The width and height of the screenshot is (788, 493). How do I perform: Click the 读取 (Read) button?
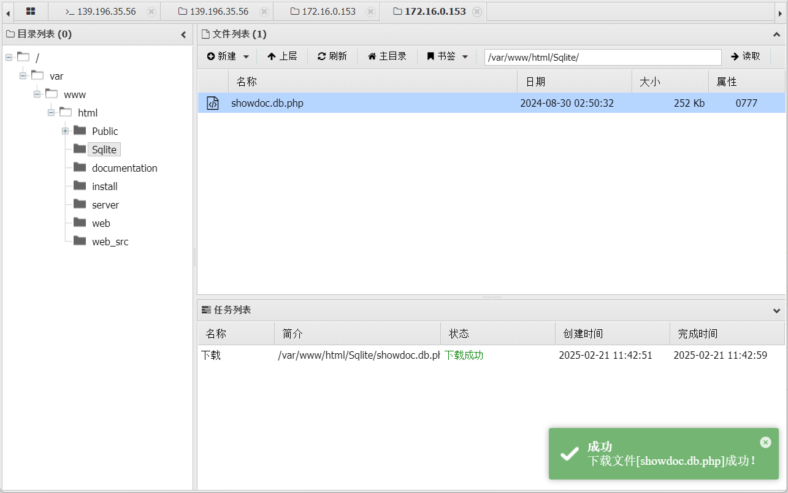[x=746, y=56]
